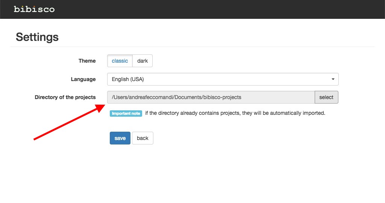Image resolution: width=385 pixels, height=203 pixels.
Task: Click the projects directory path field
Action: [211, 97]
